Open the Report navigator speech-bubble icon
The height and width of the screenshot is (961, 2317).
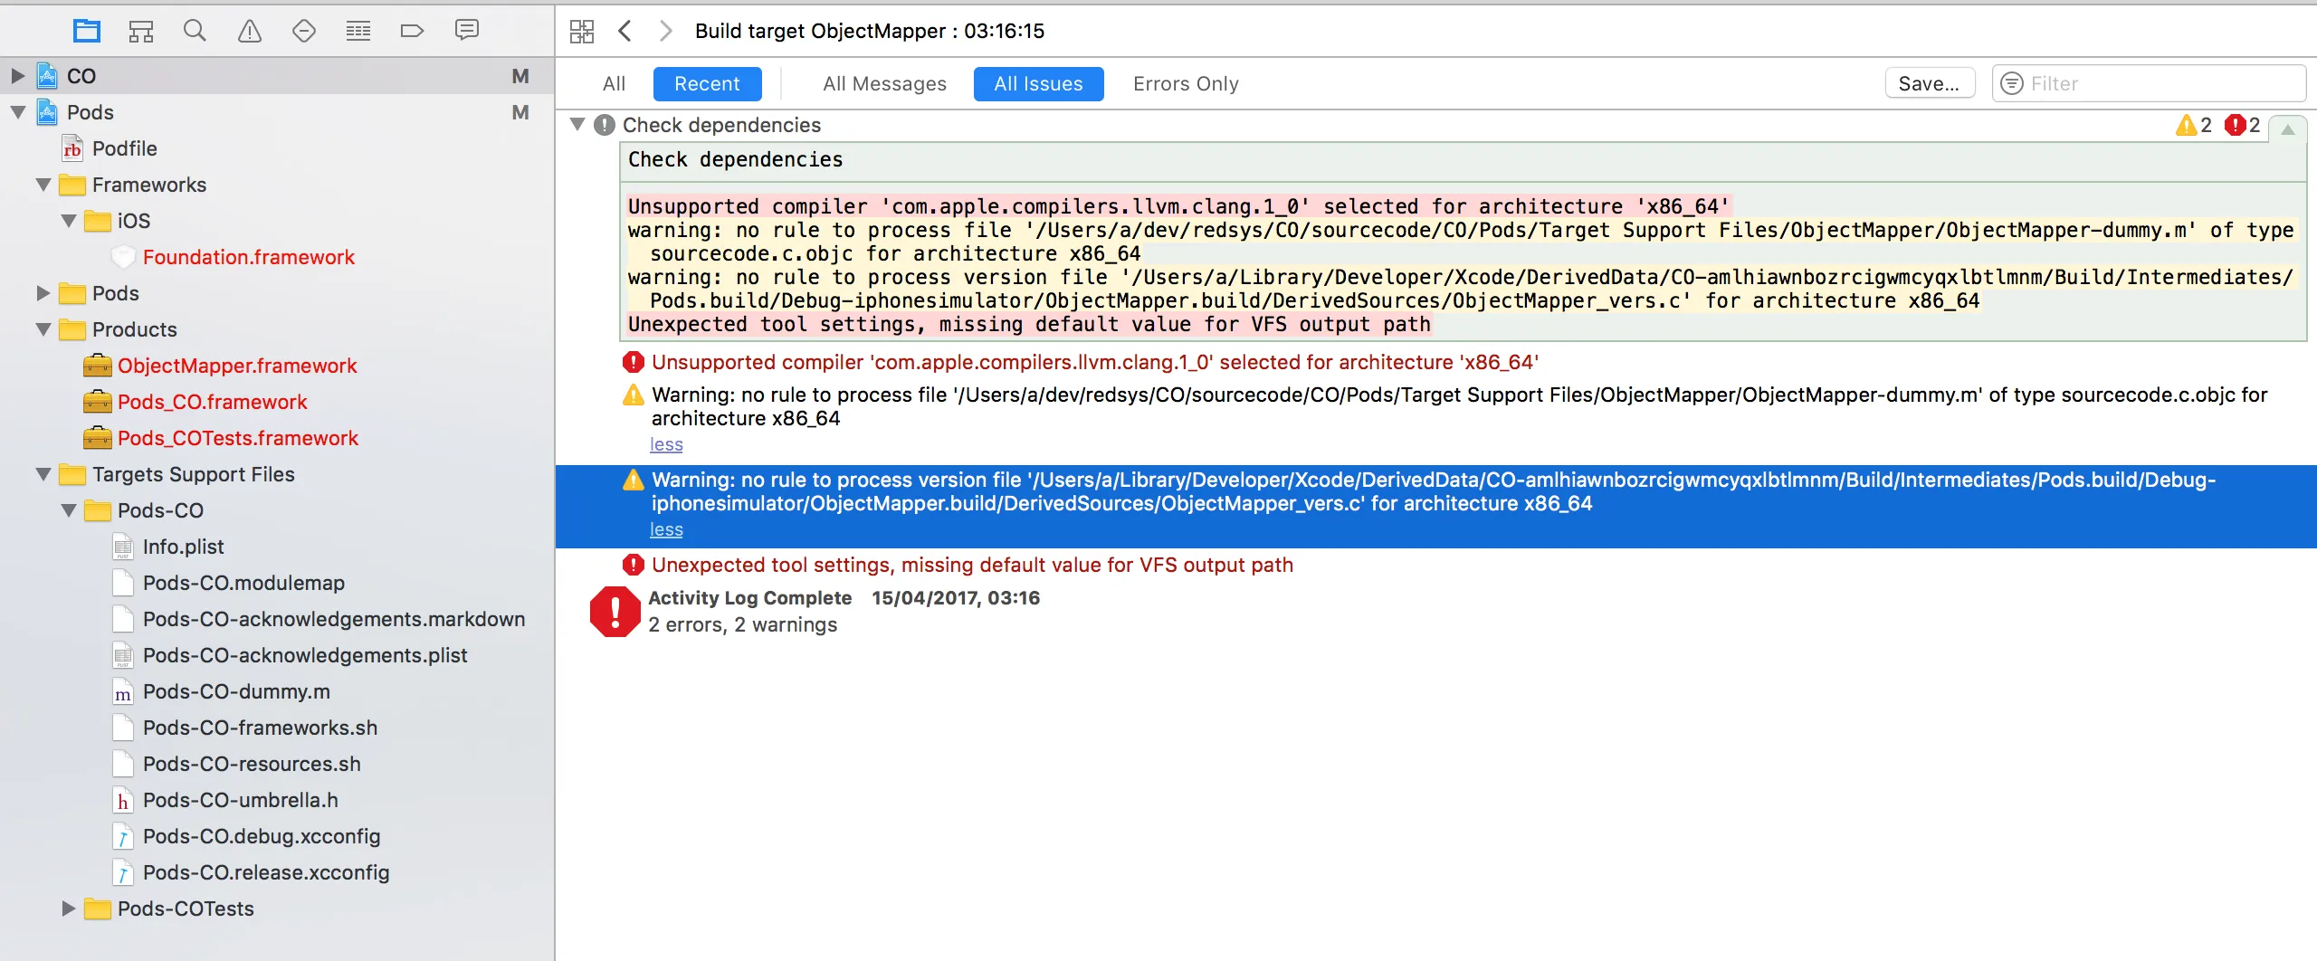point(467,31)
